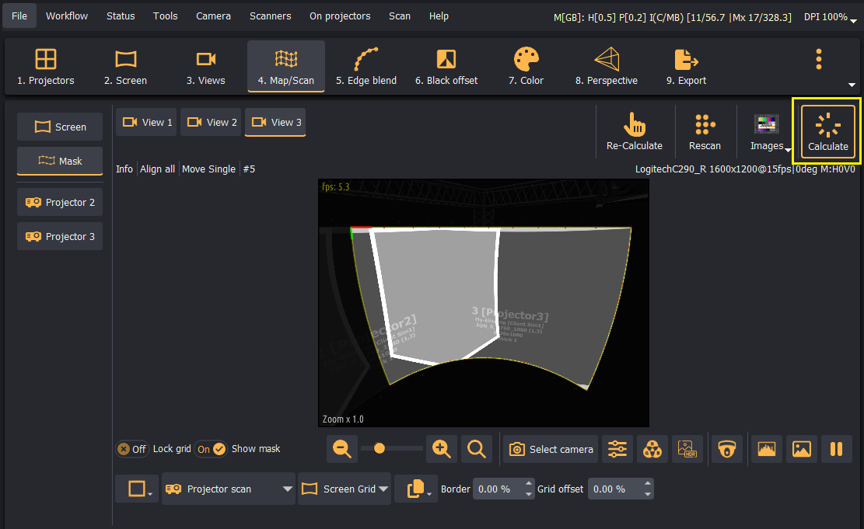Open the Status menu

[x=121, y=16]
